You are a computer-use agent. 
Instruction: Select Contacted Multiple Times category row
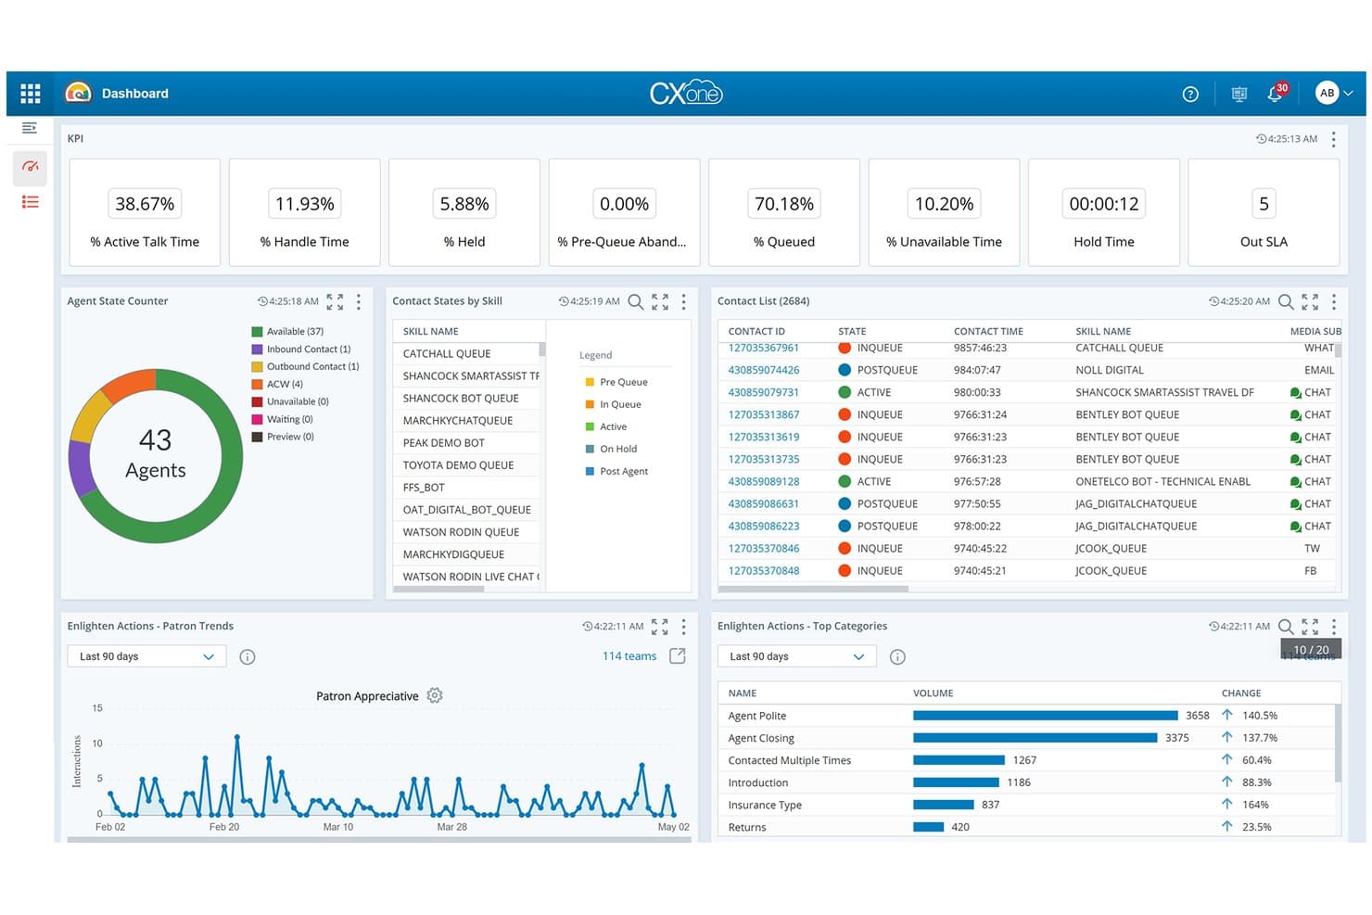coord(1027,760)
